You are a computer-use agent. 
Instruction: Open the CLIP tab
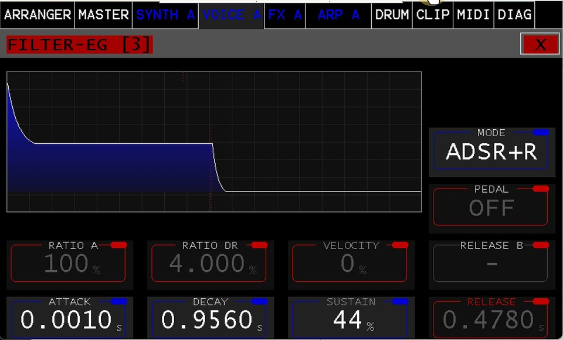click(x=433, y=15)
